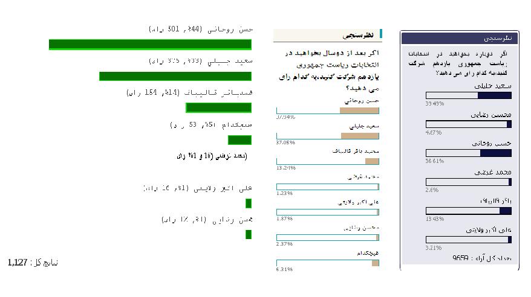Viewport: 531px width, 297px height.
Task: Click the middle poll bar marked 1.23%
Action: click(x=328, y=187)
